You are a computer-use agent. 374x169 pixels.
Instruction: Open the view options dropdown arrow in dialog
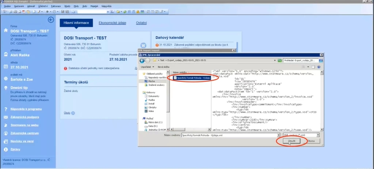click(308, 67)
